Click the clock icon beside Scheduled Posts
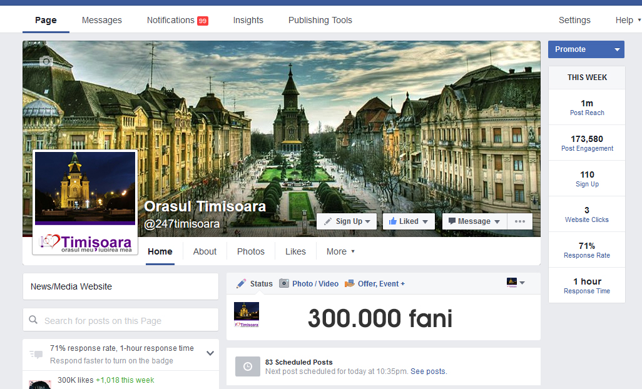The image size is (642, 389). pos(247,366)
